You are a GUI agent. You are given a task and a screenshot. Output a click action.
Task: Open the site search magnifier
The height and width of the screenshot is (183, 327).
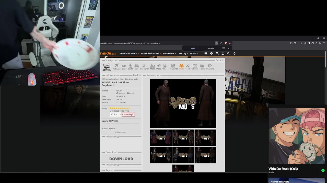217,53
